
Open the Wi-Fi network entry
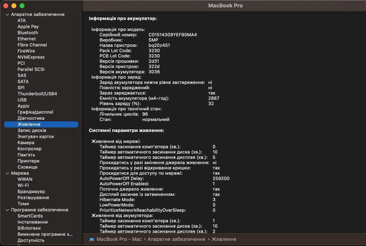[x=23, y=185]
